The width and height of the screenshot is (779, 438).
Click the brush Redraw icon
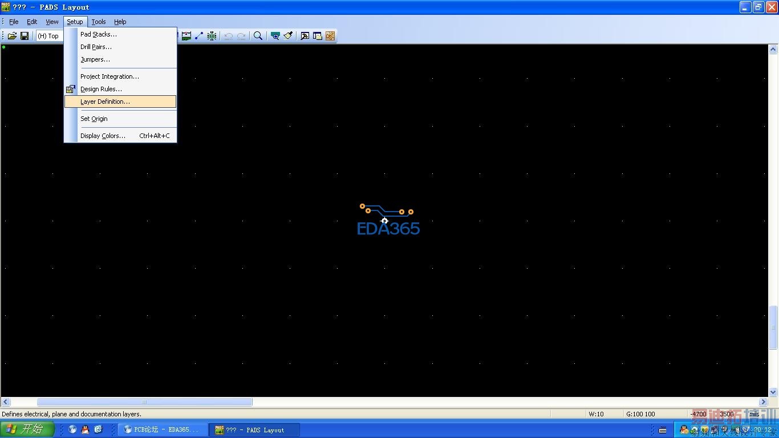click(288, 36)
